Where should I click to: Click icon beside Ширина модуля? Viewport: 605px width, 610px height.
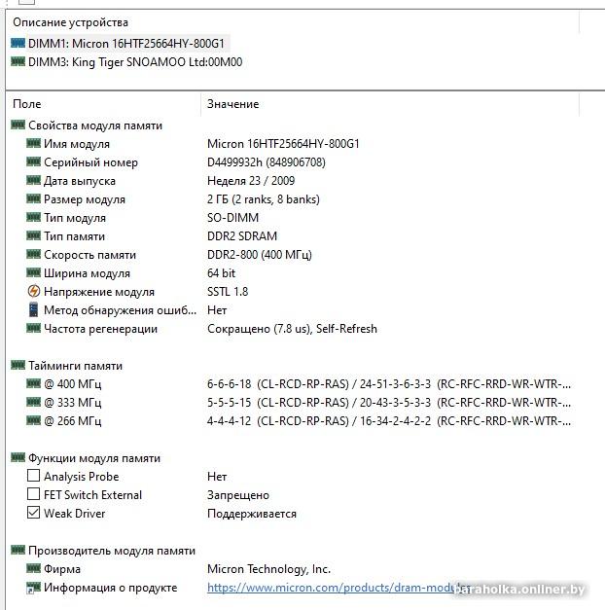pos(33,272)
